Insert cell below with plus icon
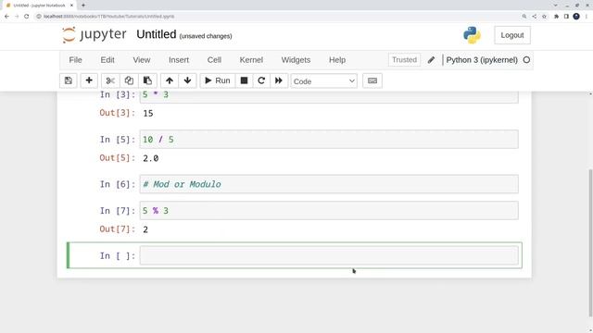This screenshot has height=333, width=593. click(x=89, y=80)
